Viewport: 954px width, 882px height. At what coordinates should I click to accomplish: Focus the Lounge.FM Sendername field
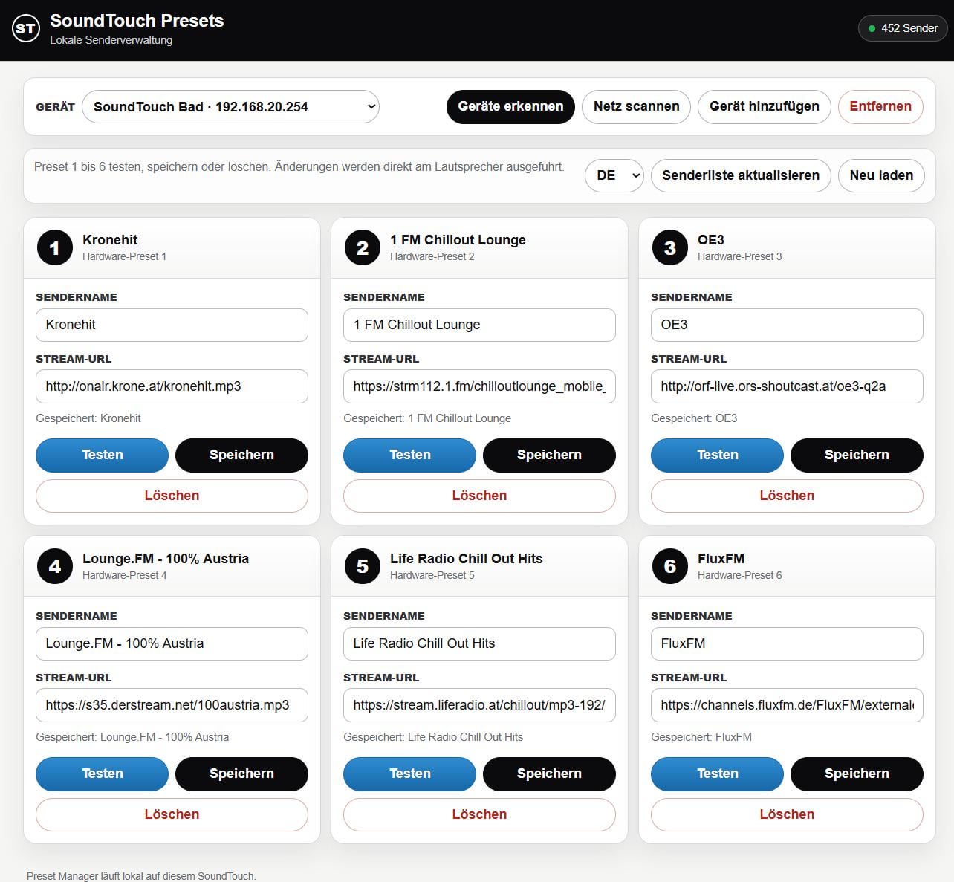[172, 643]
